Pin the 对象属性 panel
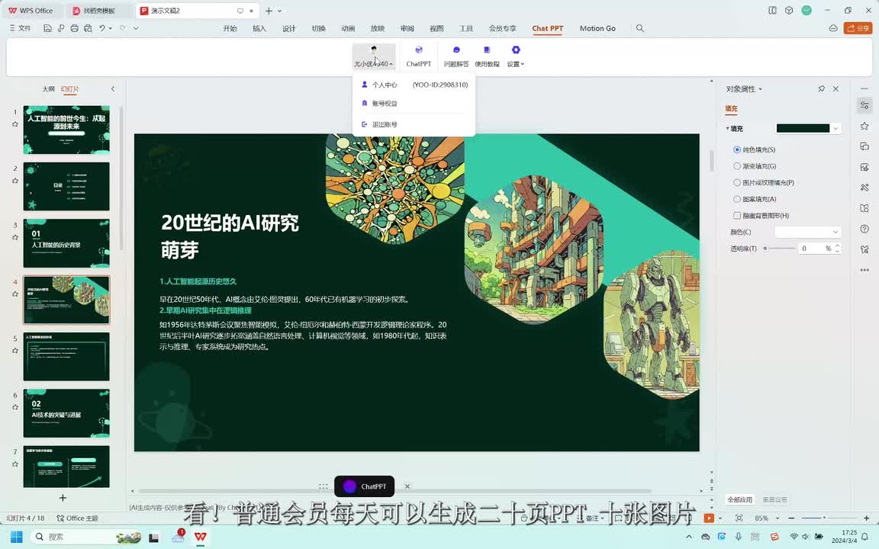879x549 pixels. pos(821,89)
